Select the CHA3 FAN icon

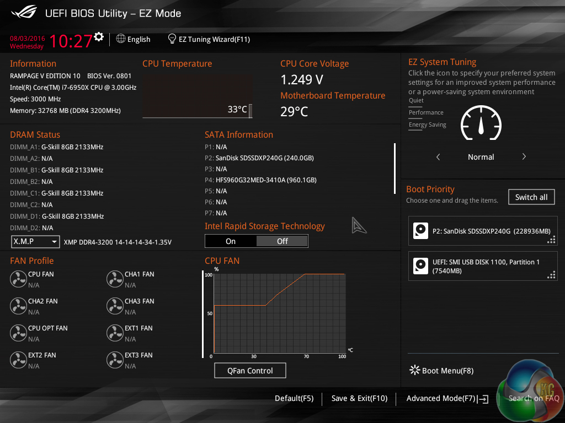pyautogui.click(x=115, y=306)
